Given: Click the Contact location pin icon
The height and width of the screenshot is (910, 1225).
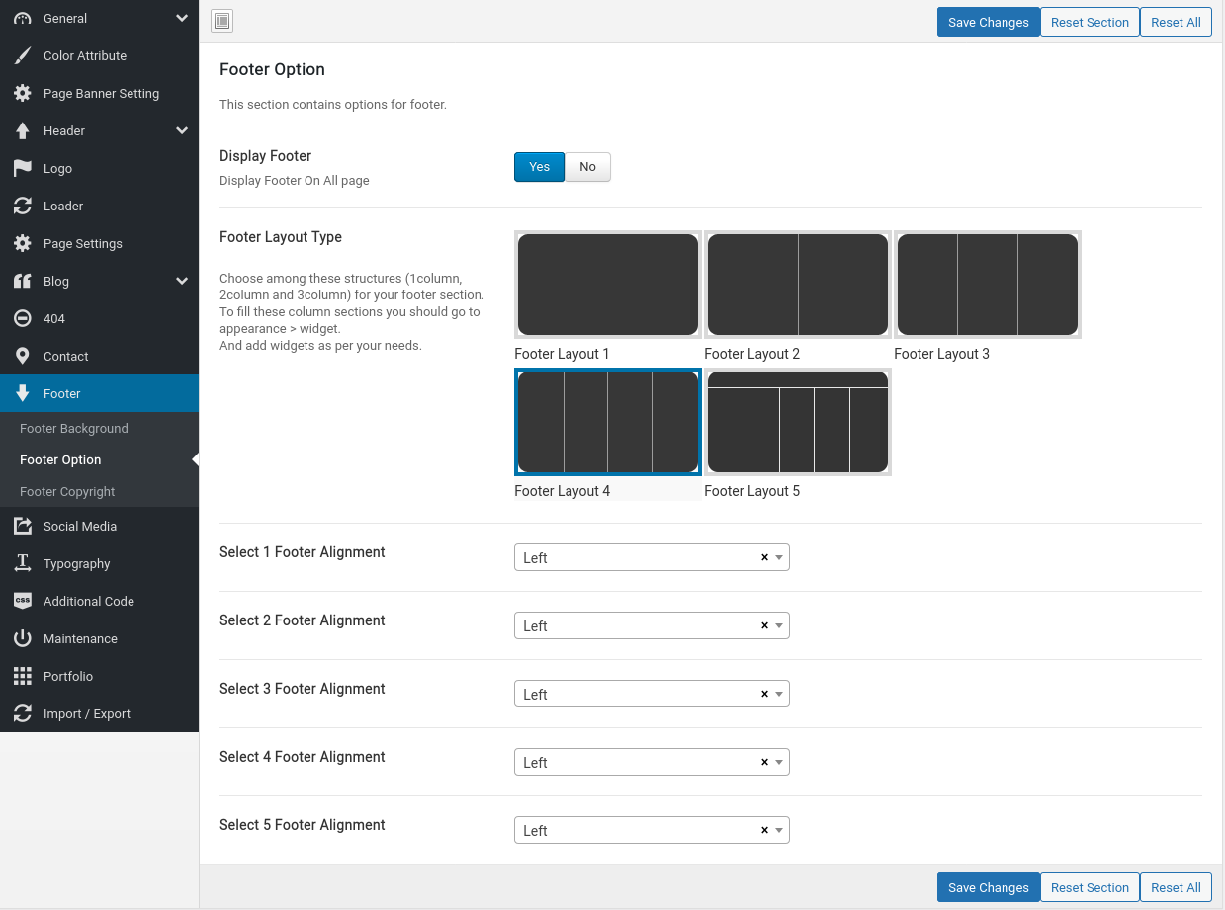Looking at the screenshot, I should coord(22,356).
